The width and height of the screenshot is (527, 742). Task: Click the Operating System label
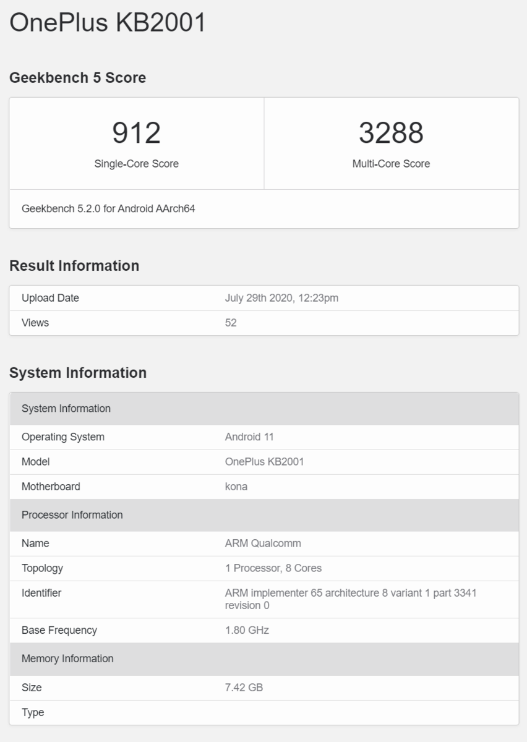coord(63,437)
